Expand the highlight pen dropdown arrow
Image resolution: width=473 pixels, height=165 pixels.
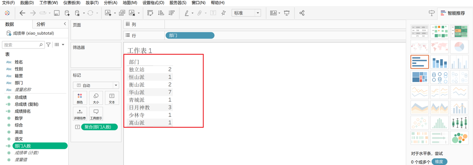click(192, 13)
